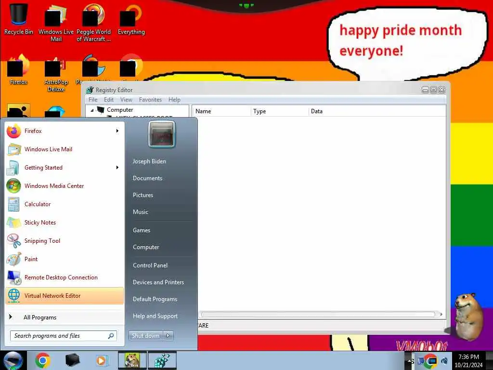
Task: Click the Start menu search magnifier icon
Action: pos(111,336)
